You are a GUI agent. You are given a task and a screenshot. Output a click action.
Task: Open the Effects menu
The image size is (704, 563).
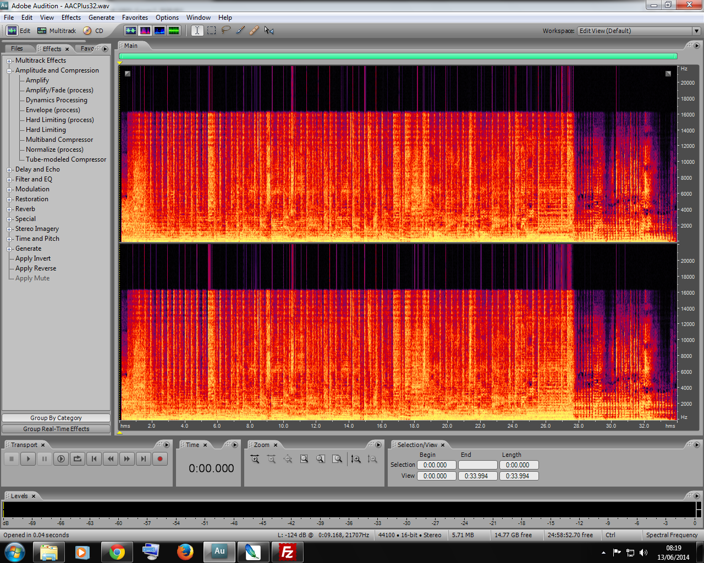coord(71,17)
